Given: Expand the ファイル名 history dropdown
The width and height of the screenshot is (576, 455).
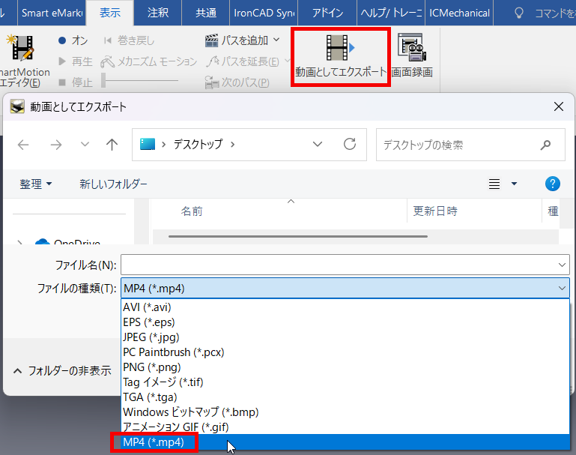Looking at the screenshot, I should pyautogui.click(x=562, y=265).
